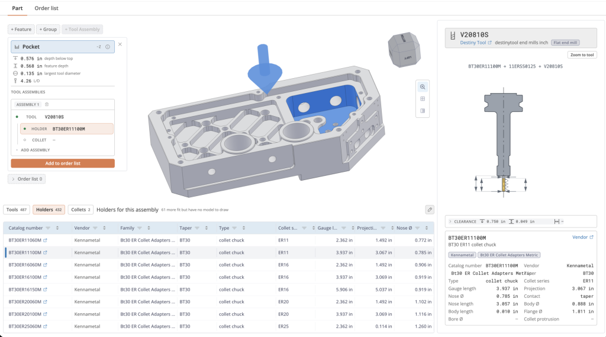Open the external link for BT30ER16150M

45,290
